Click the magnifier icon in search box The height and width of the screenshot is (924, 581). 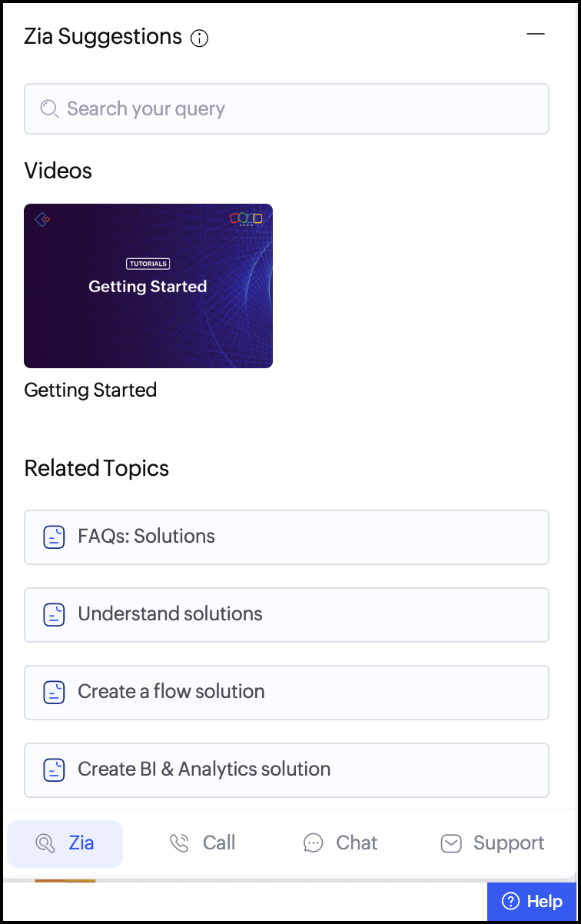(x=49, y=109)
